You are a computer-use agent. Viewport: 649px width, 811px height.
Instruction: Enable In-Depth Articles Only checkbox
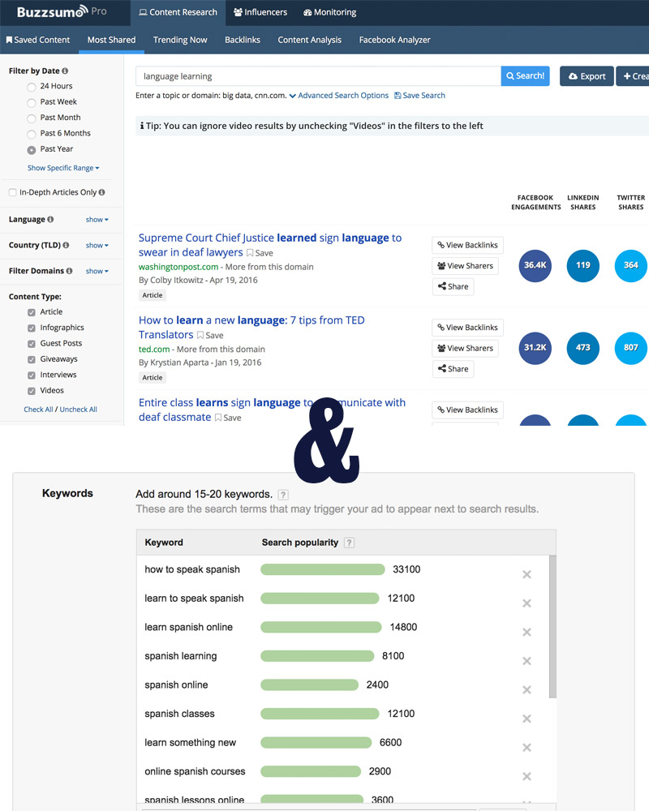point(12,192)
